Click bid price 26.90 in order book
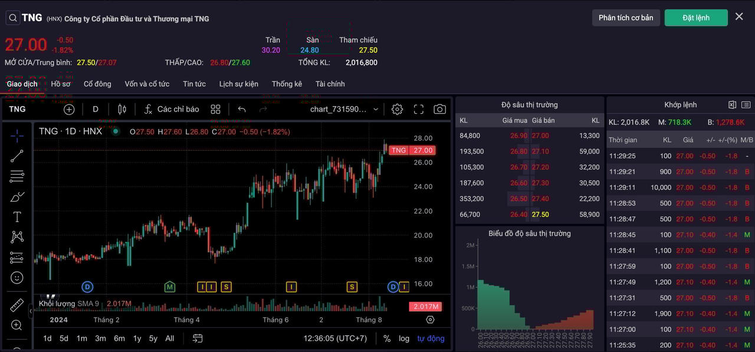This screenshot has height=352, width=755. [x=519, y=136]
